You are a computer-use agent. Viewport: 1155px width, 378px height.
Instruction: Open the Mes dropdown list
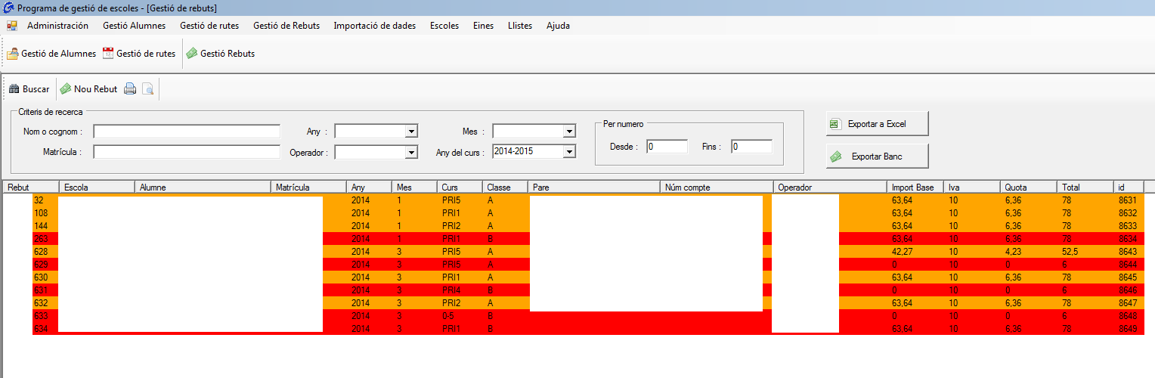click(569, 132)
